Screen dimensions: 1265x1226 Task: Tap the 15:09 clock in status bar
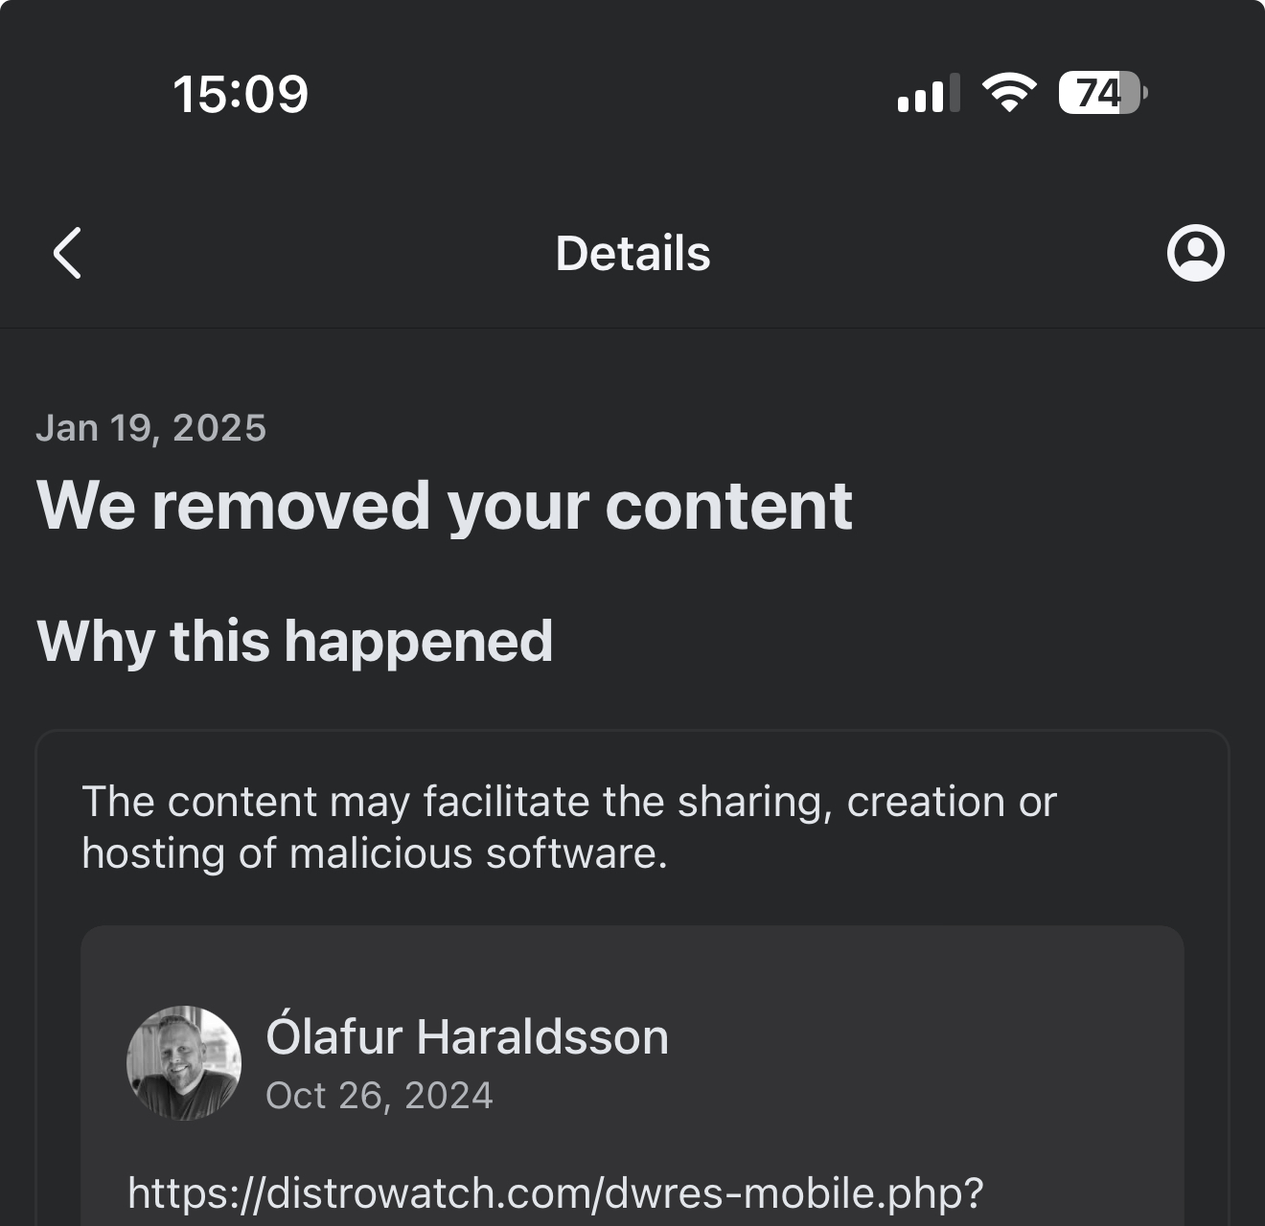click(x=241, y=94)
